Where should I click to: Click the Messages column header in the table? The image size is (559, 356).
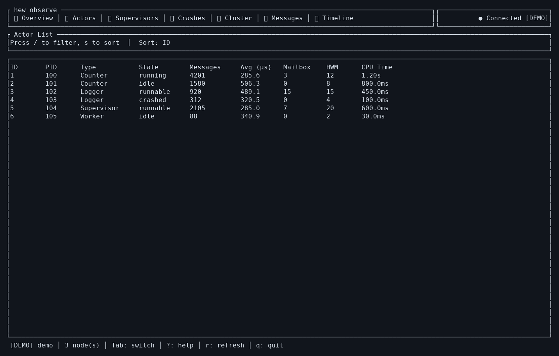point(205,67)
